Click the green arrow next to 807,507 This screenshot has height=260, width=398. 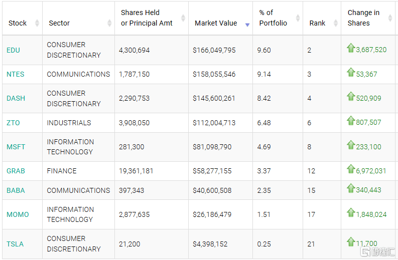pos(351,121)
